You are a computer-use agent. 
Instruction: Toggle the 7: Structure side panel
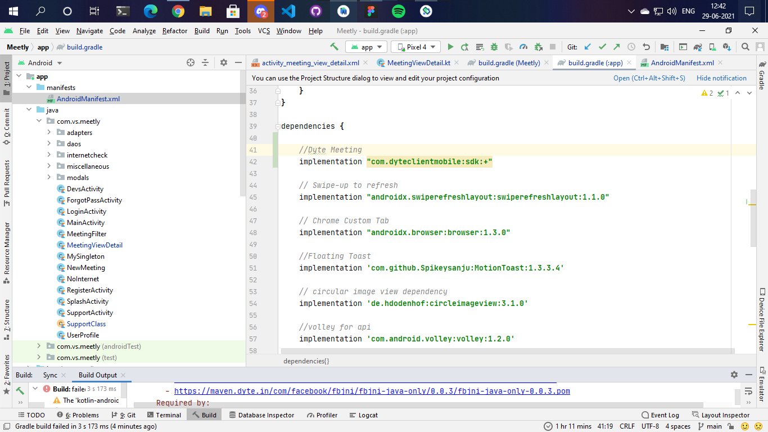tap(6, 319)
